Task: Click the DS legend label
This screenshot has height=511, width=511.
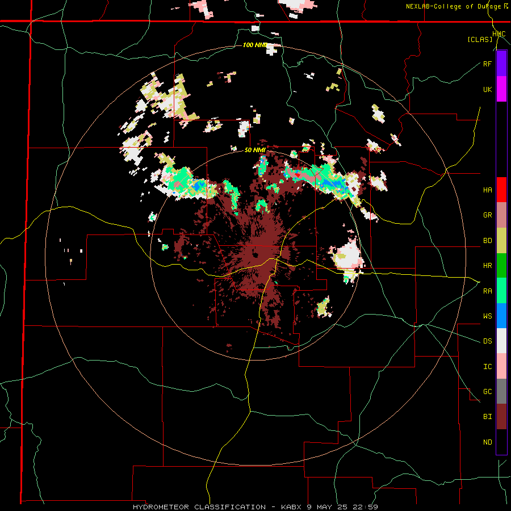Action: point(487,341)
